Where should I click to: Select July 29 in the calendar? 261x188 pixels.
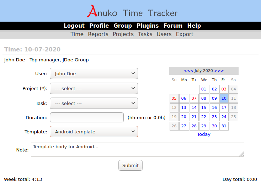pos(204,126)
